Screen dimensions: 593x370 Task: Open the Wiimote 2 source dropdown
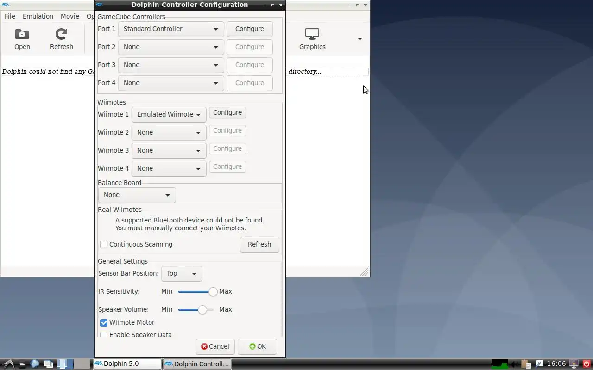[169, 132]
